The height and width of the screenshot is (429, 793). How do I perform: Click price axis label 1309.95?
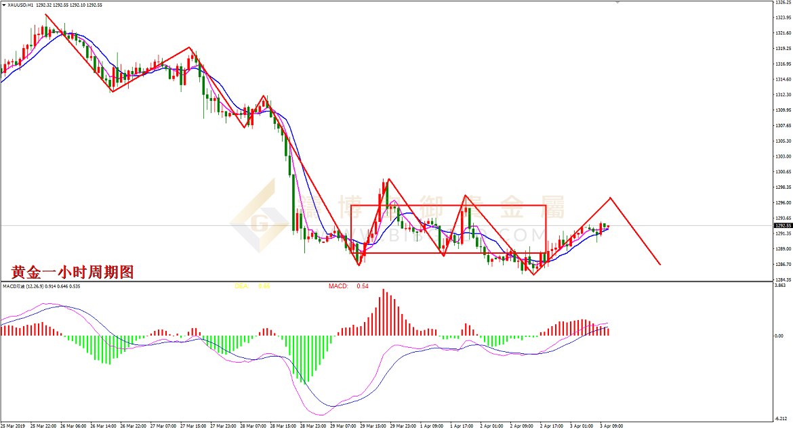(x=783, y=110)
